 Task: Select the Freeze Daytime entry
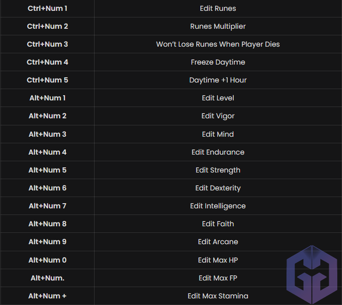[218, 62]
